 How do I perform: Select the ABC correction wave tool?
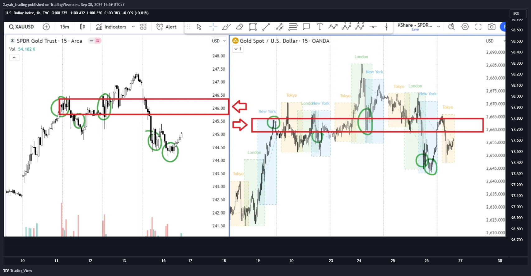pos(360,26)
